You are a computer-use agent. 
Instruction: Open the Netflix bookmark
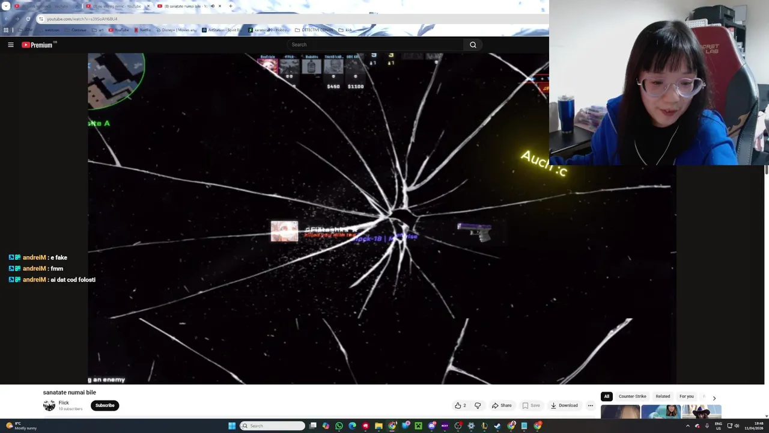142,30
